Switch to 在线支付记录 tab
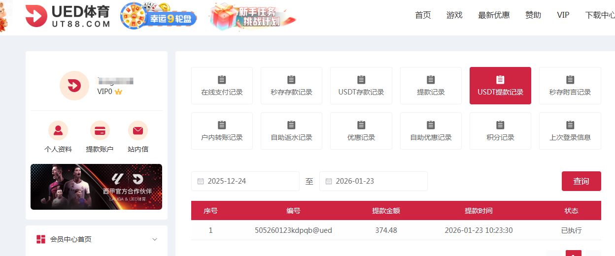The width and height of the screenshot is (615, 256). [222, 86]
